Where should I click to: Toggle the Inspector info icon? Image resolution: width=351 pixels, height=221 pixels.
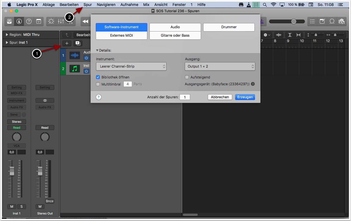pos(19,21)
